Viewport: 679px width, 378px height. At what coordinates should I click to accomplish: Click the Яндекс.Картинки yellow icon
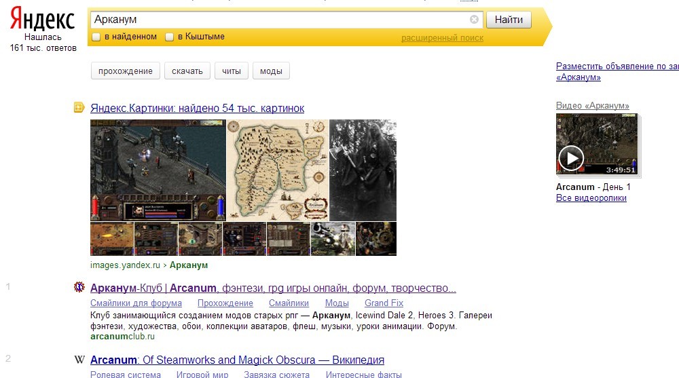click(x=79, y=107)
